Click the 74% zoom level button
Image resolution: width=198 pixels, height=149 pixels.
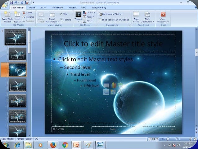(162, 139)
